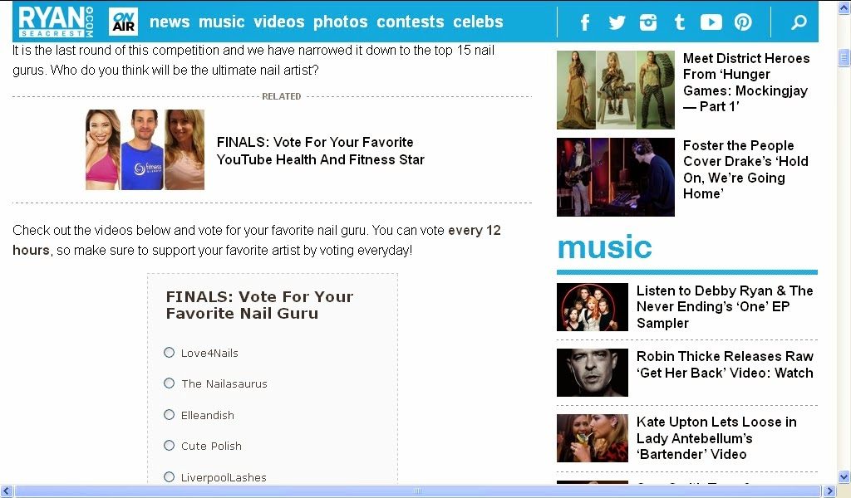Image resolution: width=851 pixels, height=498 pixels.
Task: Open the YouTube icon in header
Action: [x=711, y=22]
